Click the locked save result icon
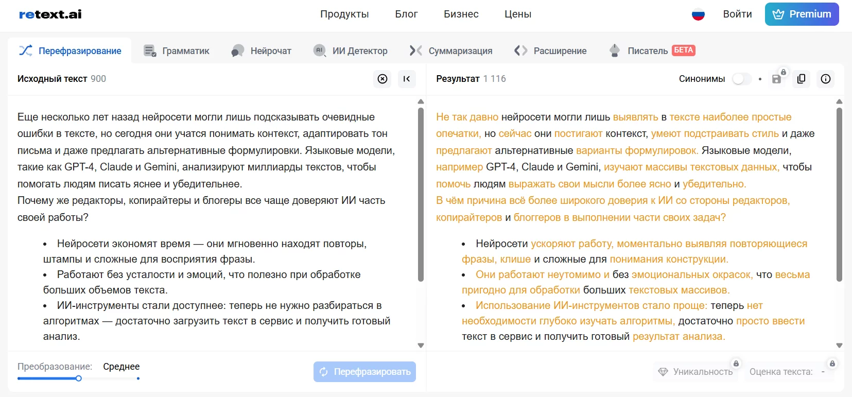Screen dimensions: 852x397 [x=777, y=79]
